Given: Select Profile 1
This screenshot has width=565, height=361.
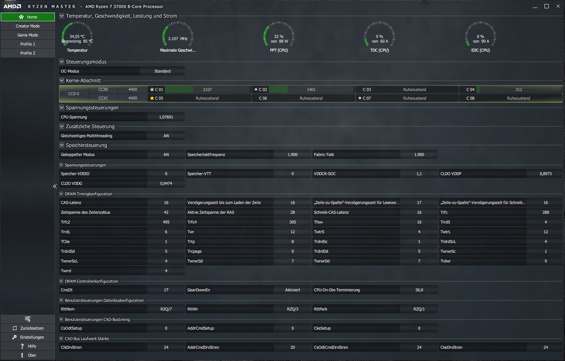Looking at the screenshot, I should [x=28, y=44].
